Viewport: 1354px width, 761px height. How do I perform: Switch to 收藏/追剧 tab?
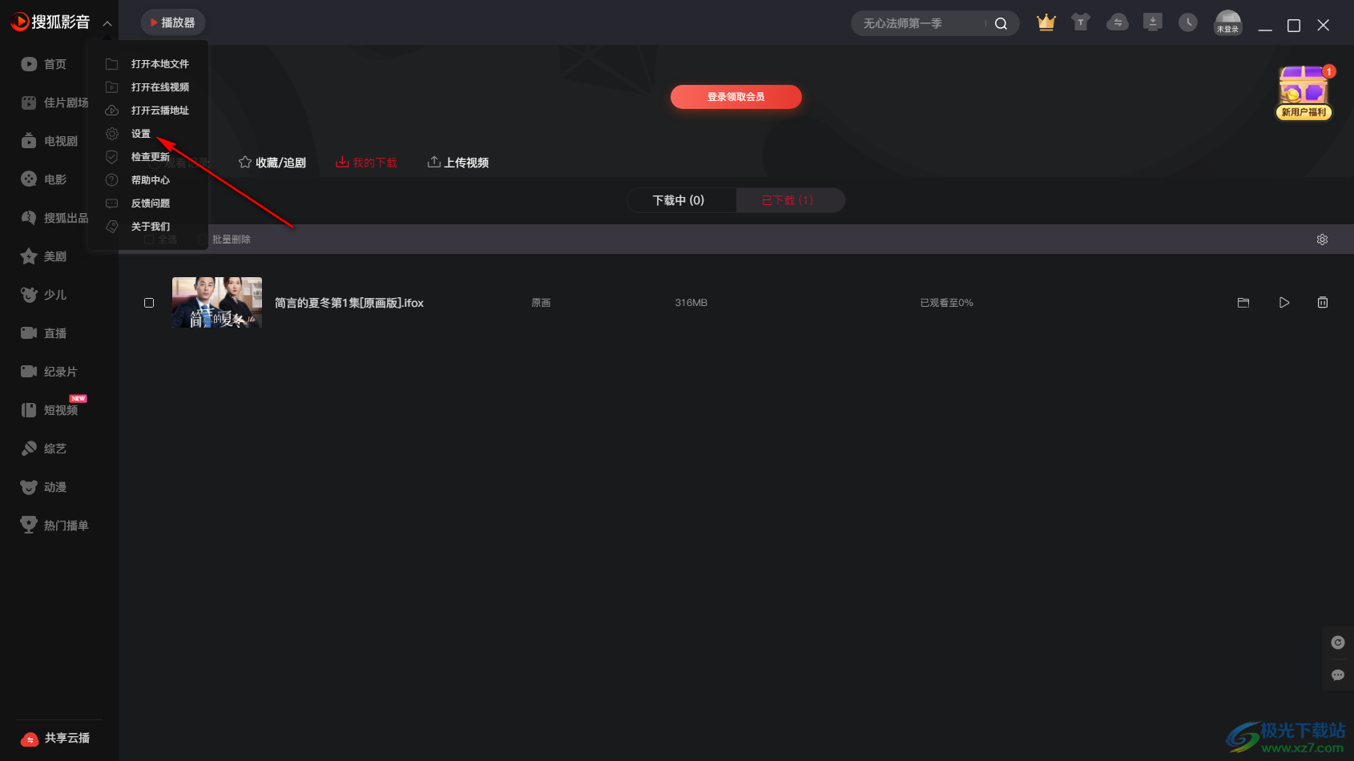[272, 163]
